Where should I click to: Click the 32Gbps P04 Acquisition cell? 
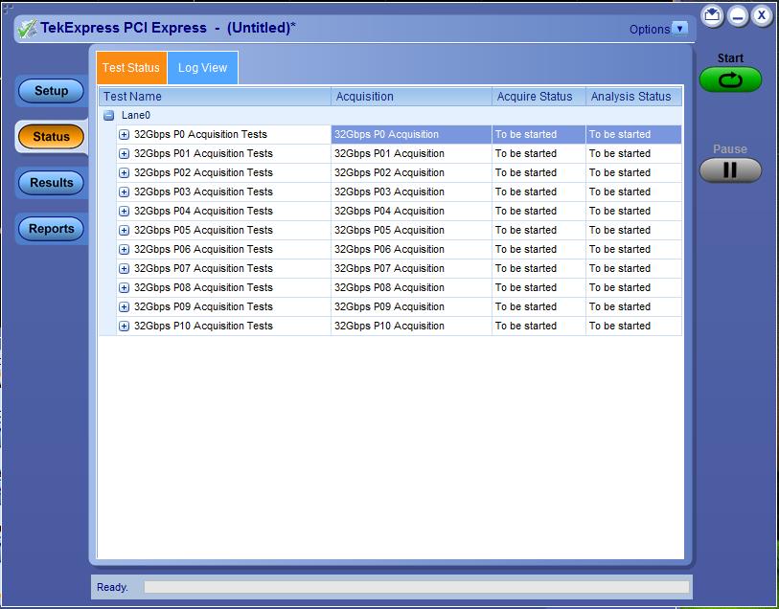click(x=411, y=211)
